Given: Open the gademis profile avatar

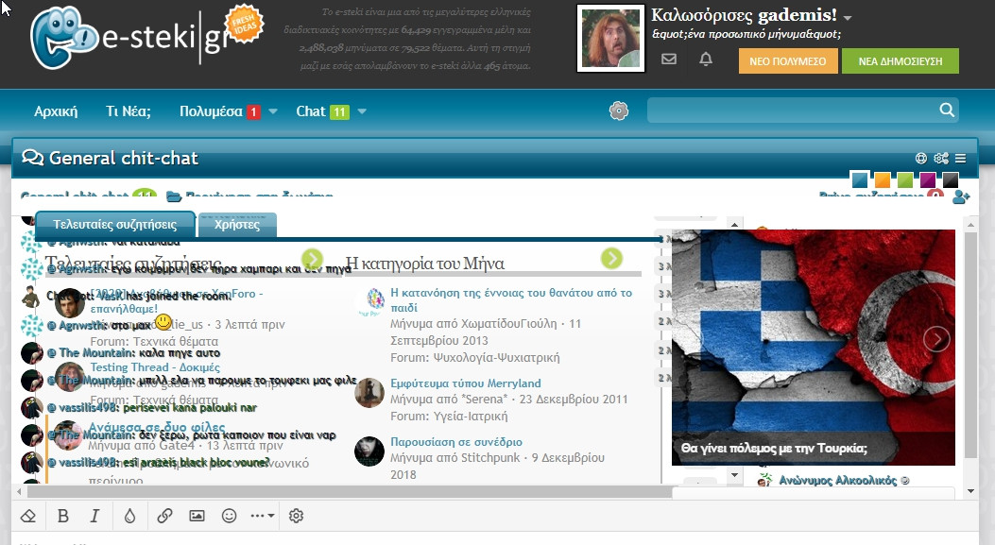Looking at the screenshot, I should (x=610, y=38).
